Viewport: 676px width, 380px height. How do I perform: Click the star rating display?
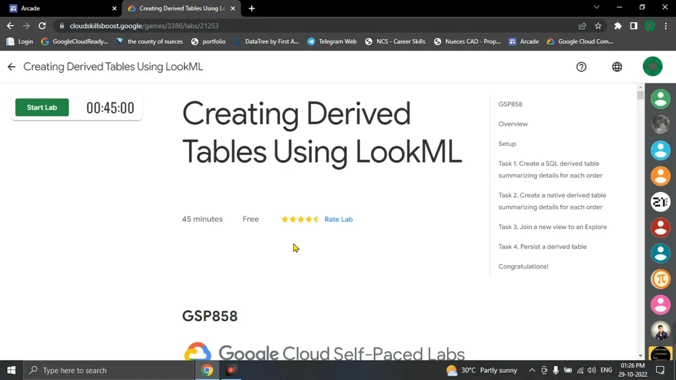(x=301, y=219)
